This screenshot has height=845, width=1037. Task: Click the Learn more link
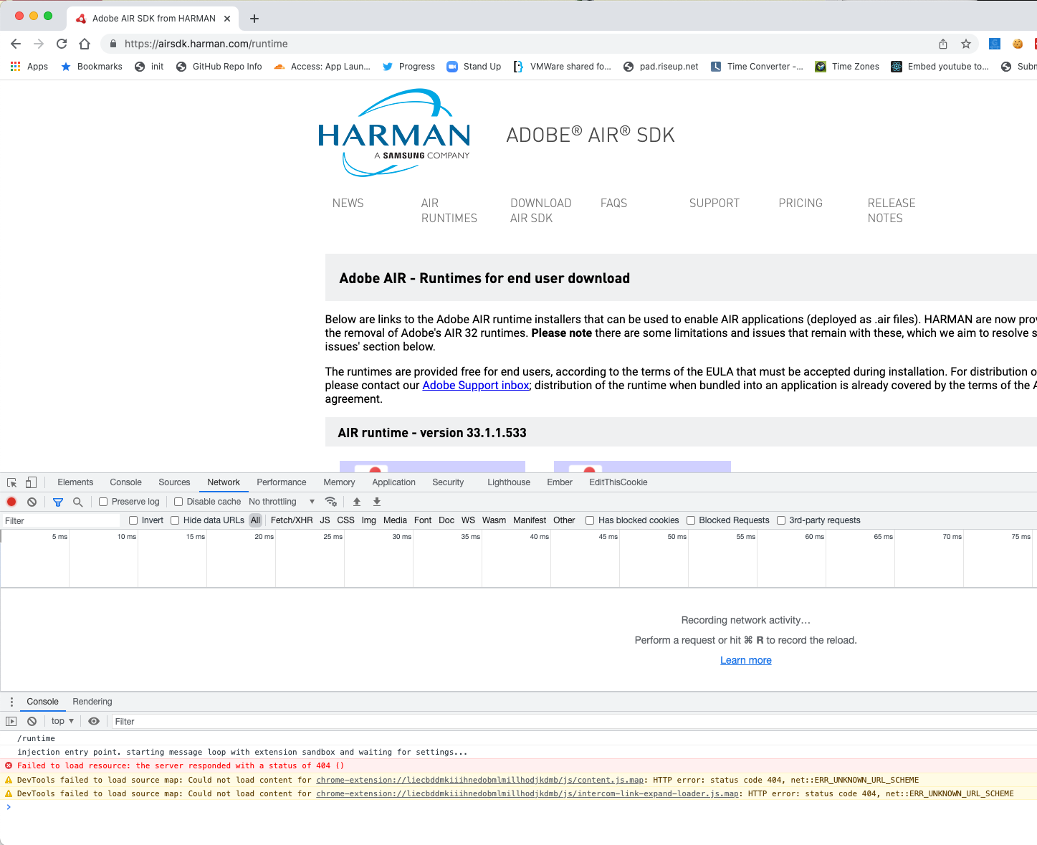[x=745, y=659]
